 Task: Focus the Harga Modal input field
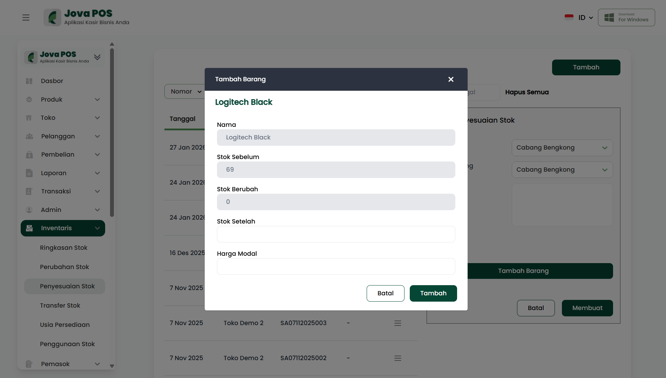point(336,266)
